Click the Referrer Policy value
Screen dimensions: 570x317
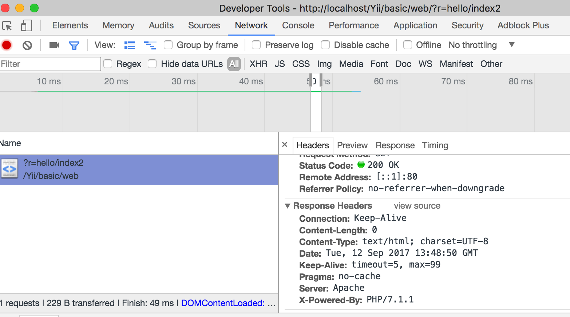(x=436, y=188)
